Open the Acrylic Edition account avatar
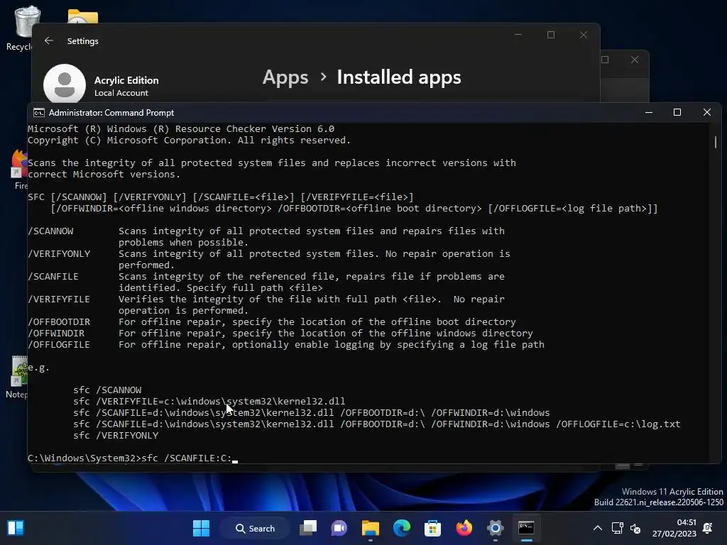 (x=65, y=85)
